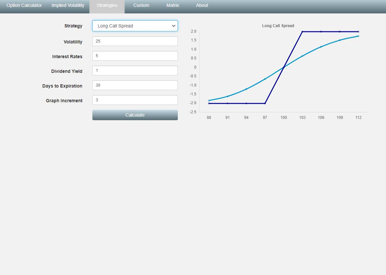Open the Option Calculator tab
The height and width of the screenshot is (275, 386).
pos(24,5)
